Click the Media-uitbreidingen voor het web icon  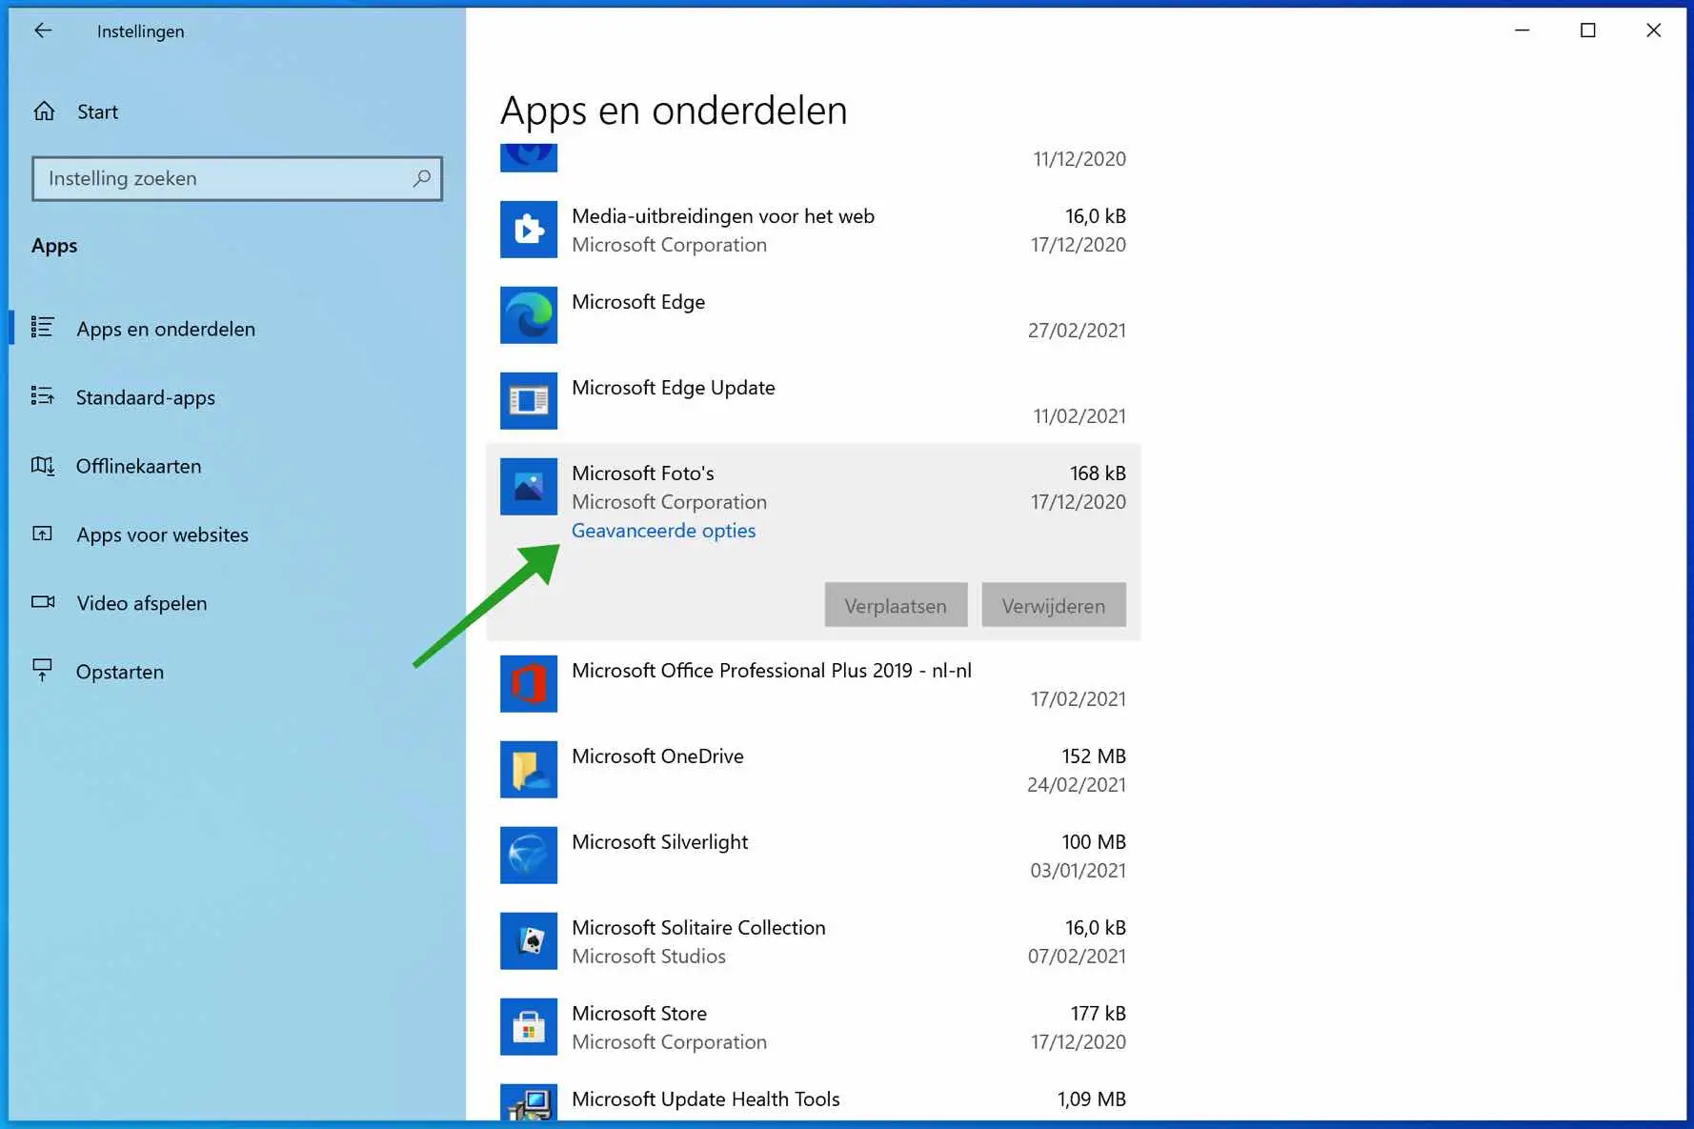coord(529,230)
